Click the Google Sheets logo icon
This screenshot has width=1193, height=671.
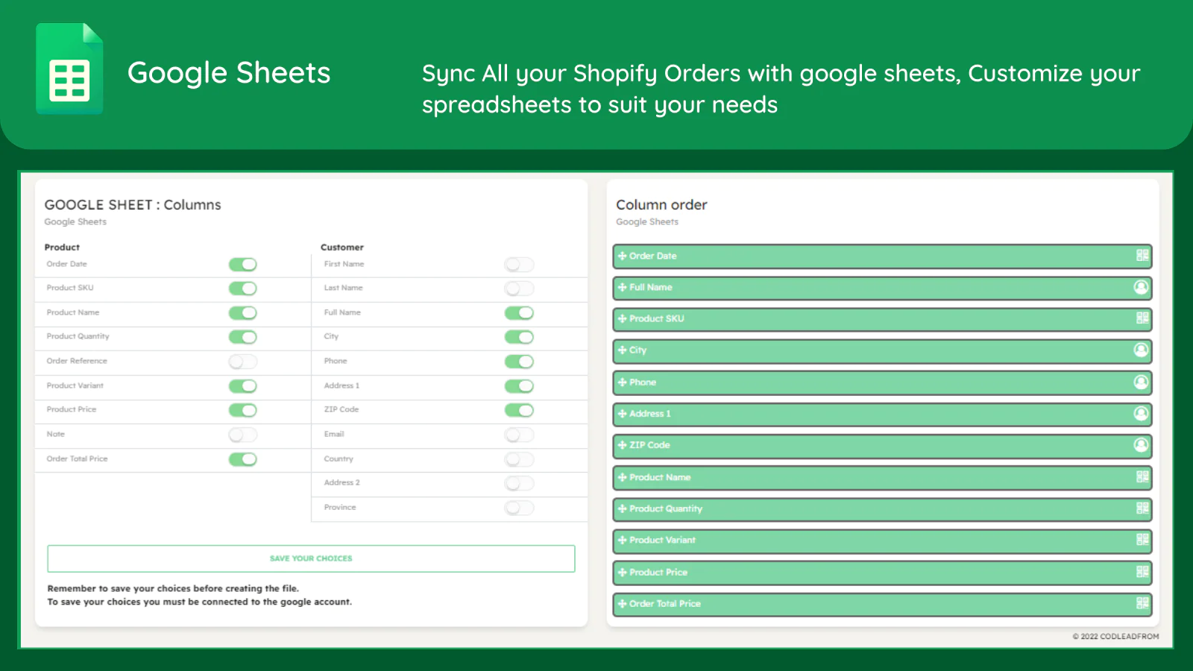(69, 69)
